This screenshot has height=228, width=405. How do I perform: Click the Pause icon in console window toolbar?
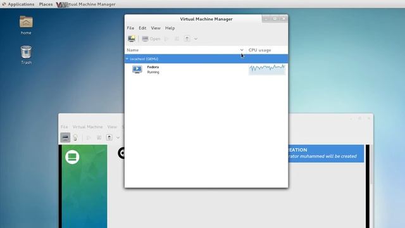(x=99, y=137)
